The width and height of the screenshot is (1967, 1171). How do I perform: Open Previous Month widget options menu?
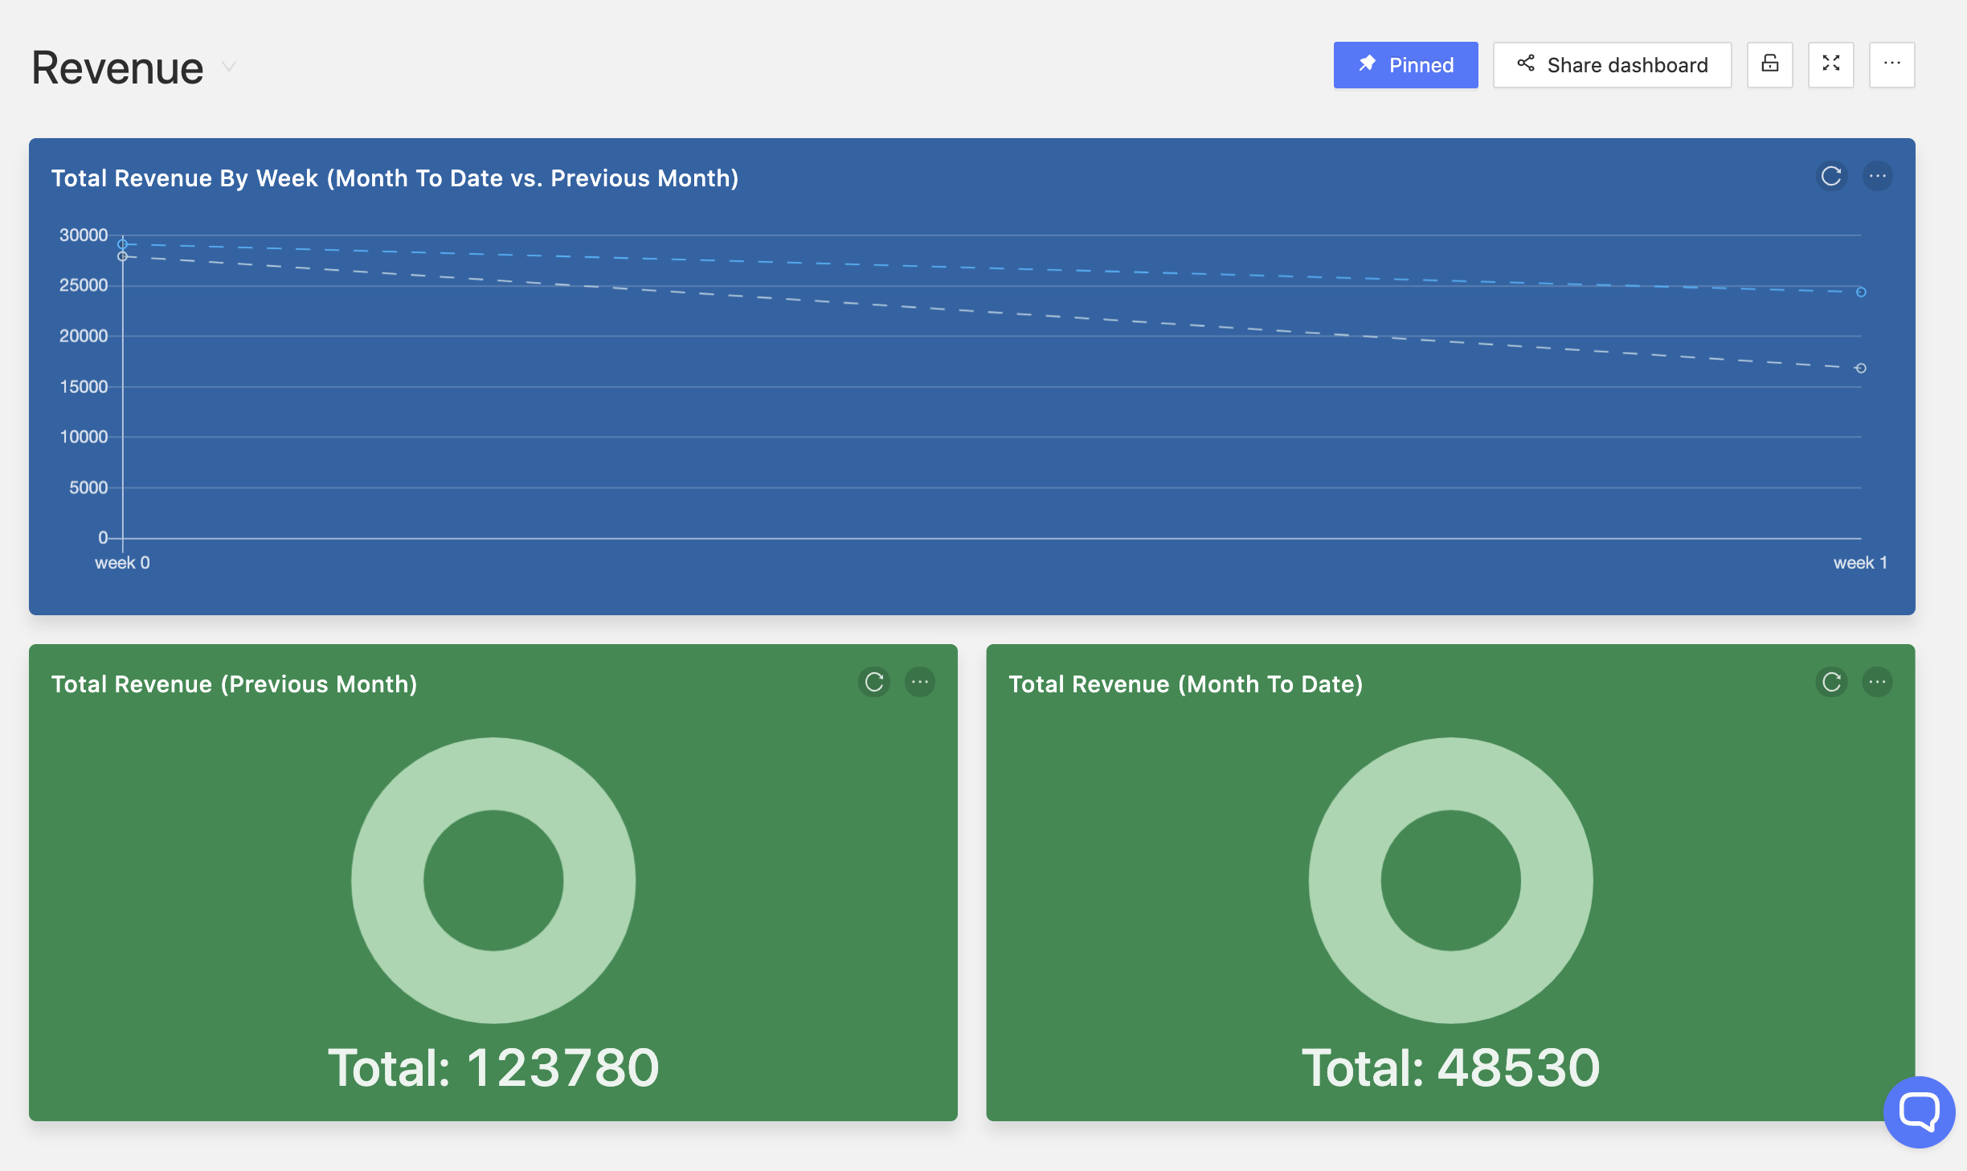point(919,682)
